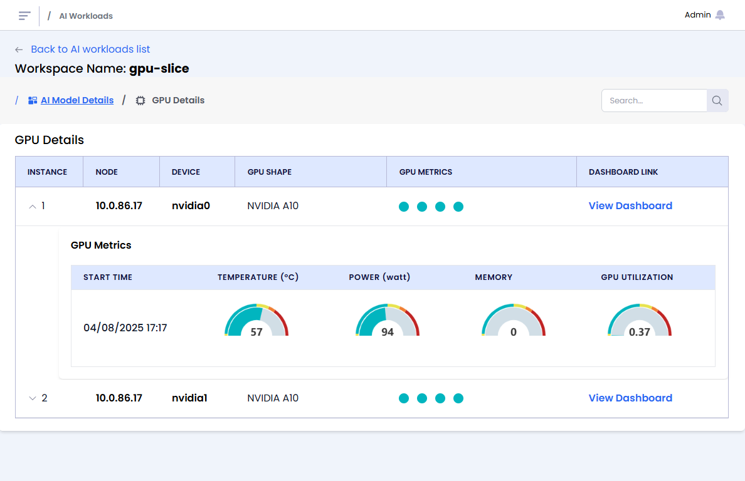Viewport: 745px width, 481px height.
Task: Open the Admin user menu
Action: tap(697, 15)
